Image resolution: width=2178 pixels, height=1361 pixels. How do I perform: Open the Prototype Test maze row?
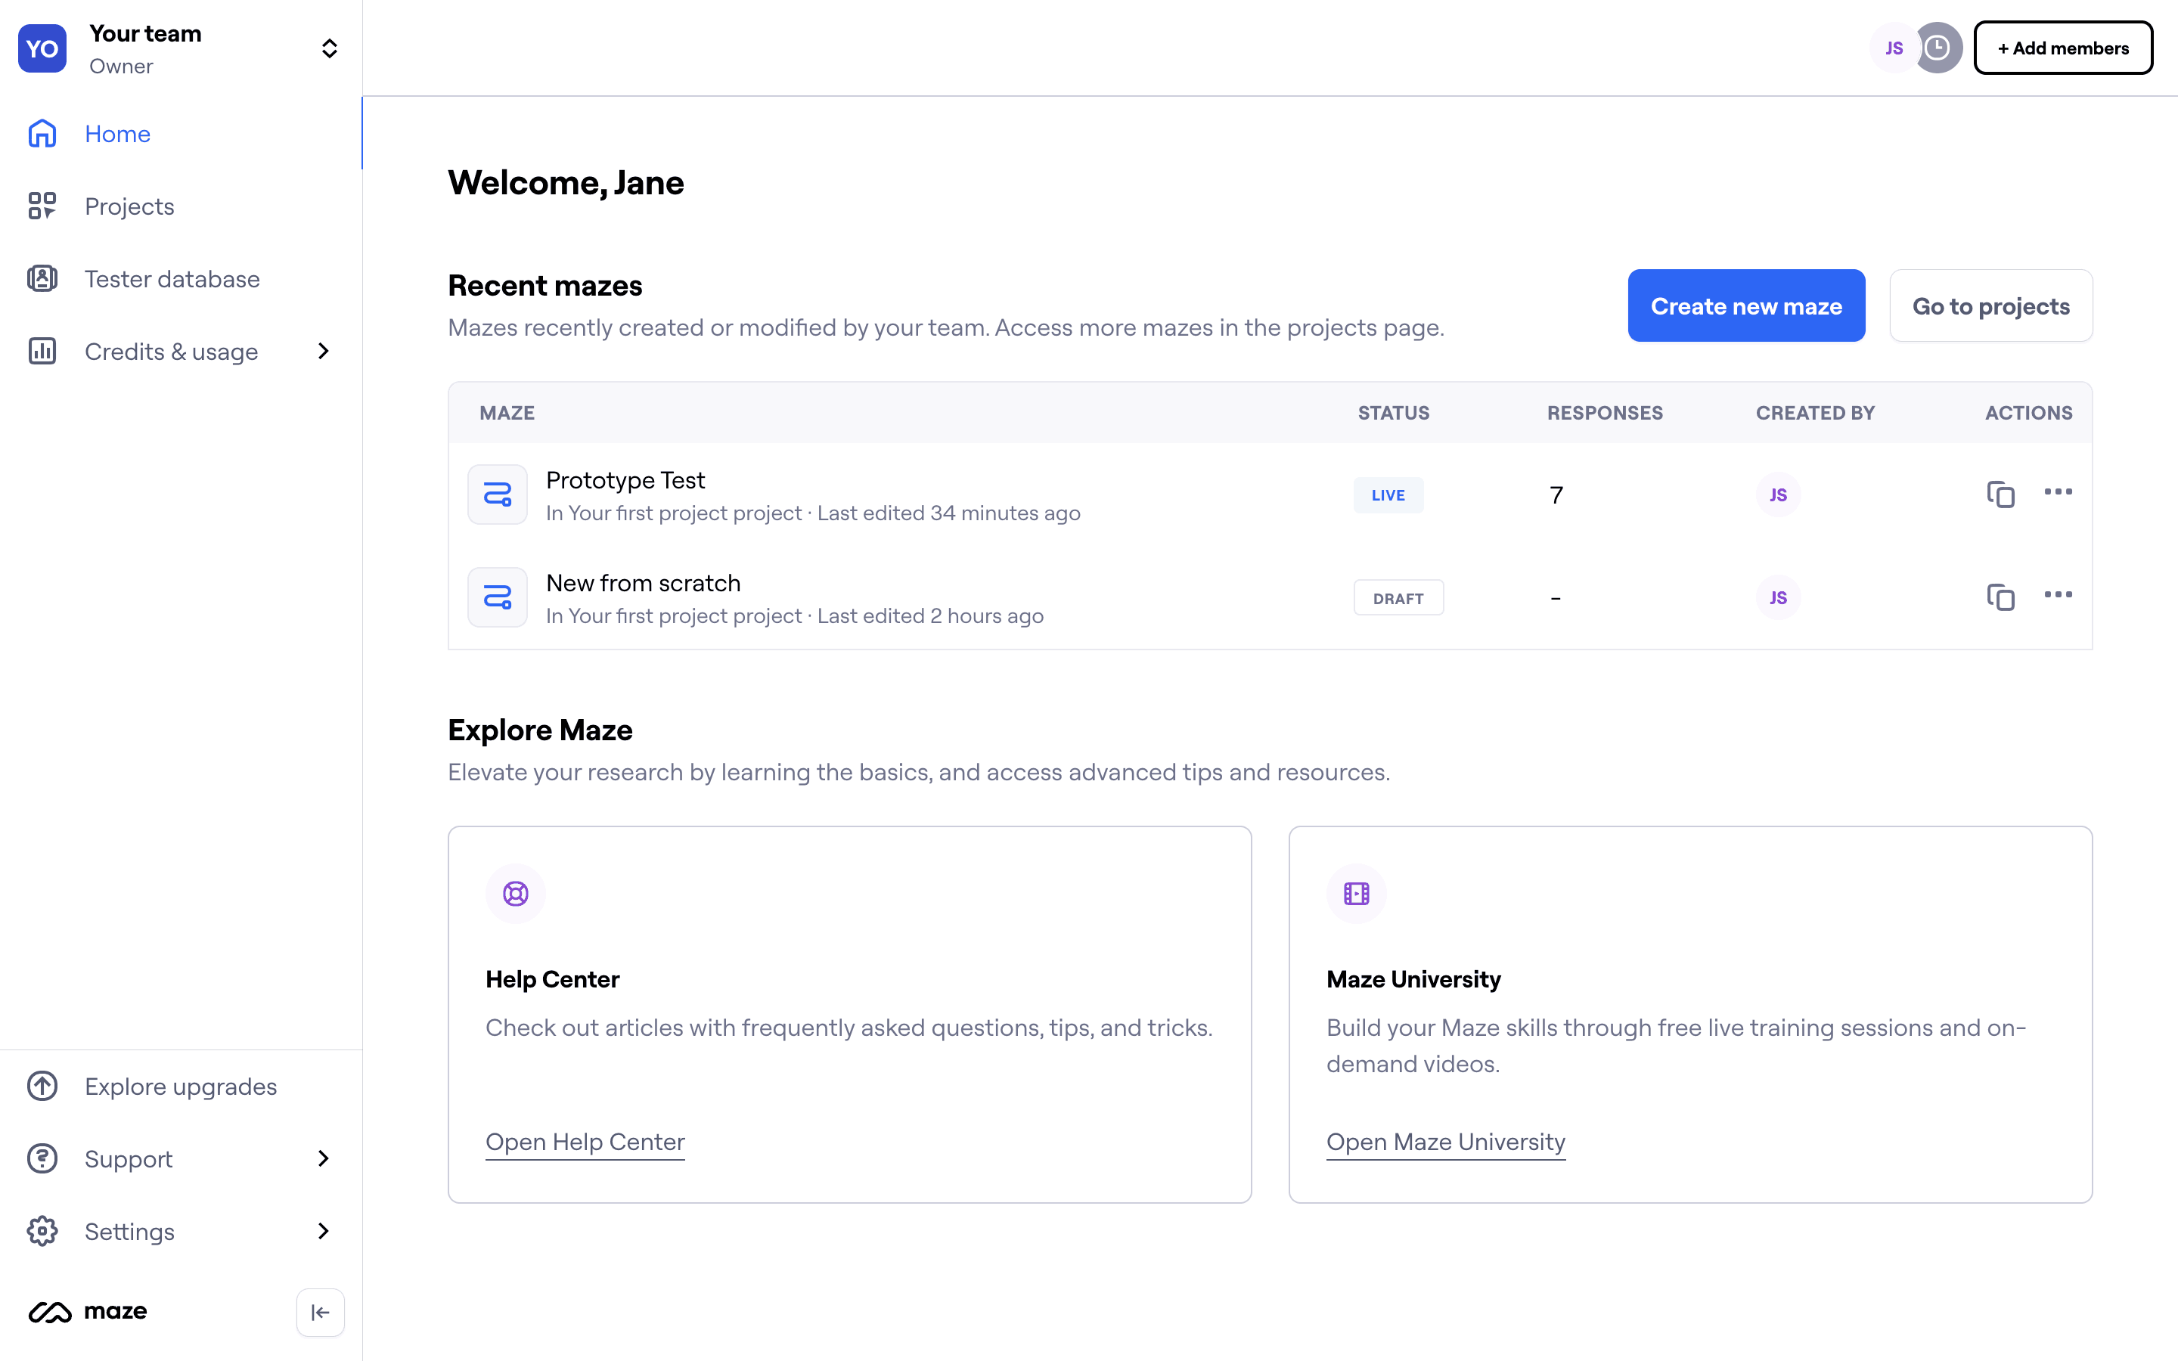pos(625,481)
